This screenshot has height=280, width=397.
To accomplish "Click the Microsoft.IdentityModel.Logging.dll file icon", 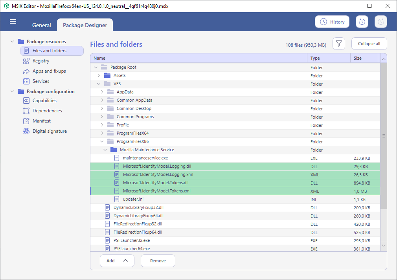I will (x=117, y=166).
